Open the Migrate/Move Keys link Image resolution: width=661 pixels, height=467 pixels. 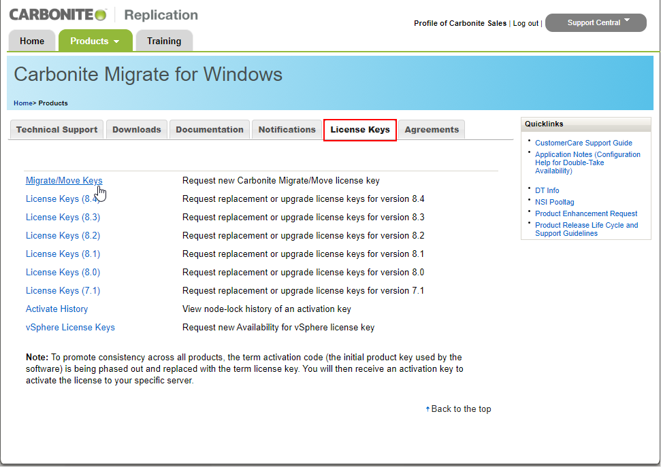(64, 181)
